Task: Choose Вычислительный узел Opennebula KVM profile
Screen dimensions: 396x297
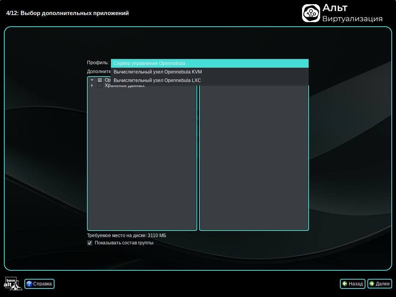Action: pos(210,72)
